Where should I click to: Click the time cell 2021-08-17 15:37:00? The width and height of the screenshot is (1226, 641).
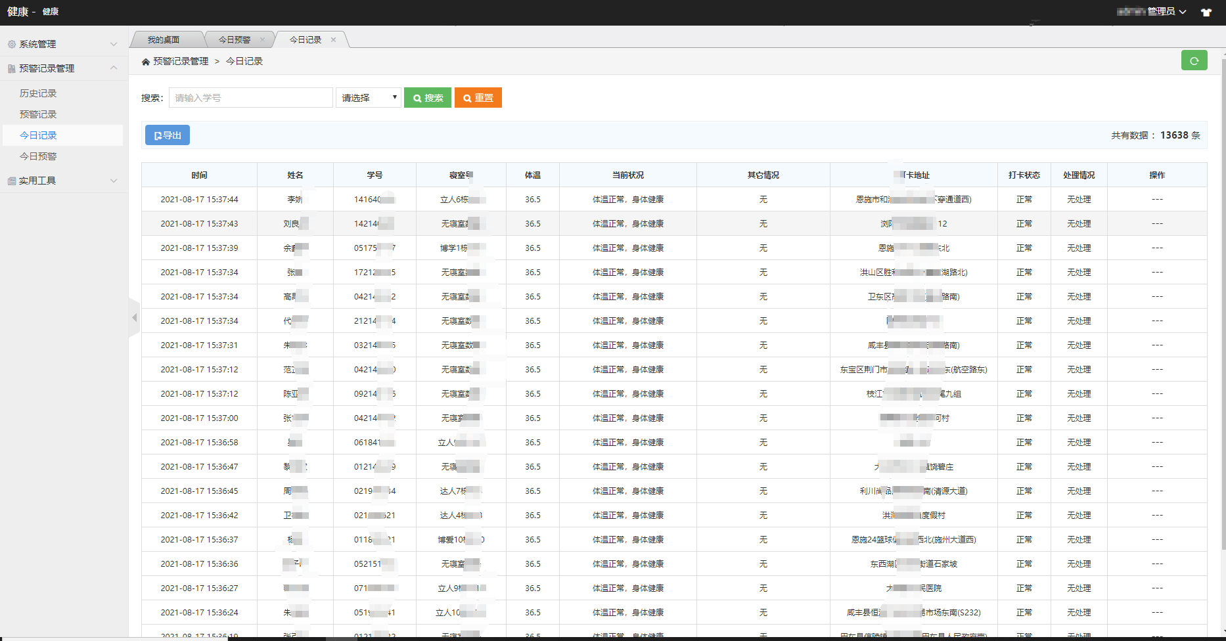200,418
